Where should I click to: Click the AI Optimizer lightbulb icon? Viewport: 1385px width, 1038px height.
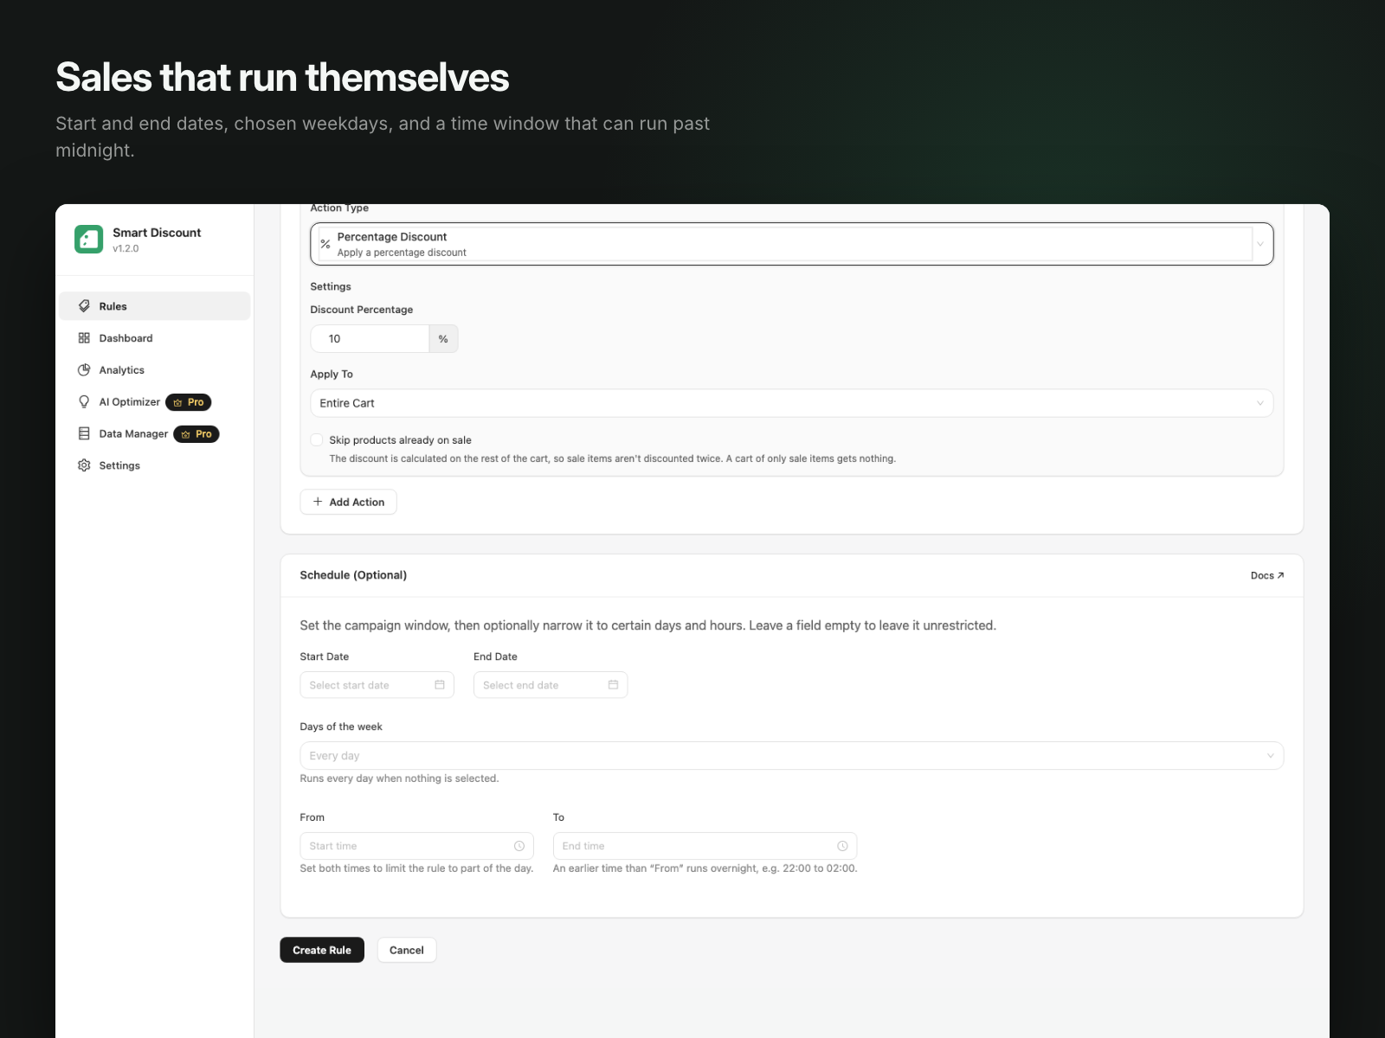coord(84,402)
